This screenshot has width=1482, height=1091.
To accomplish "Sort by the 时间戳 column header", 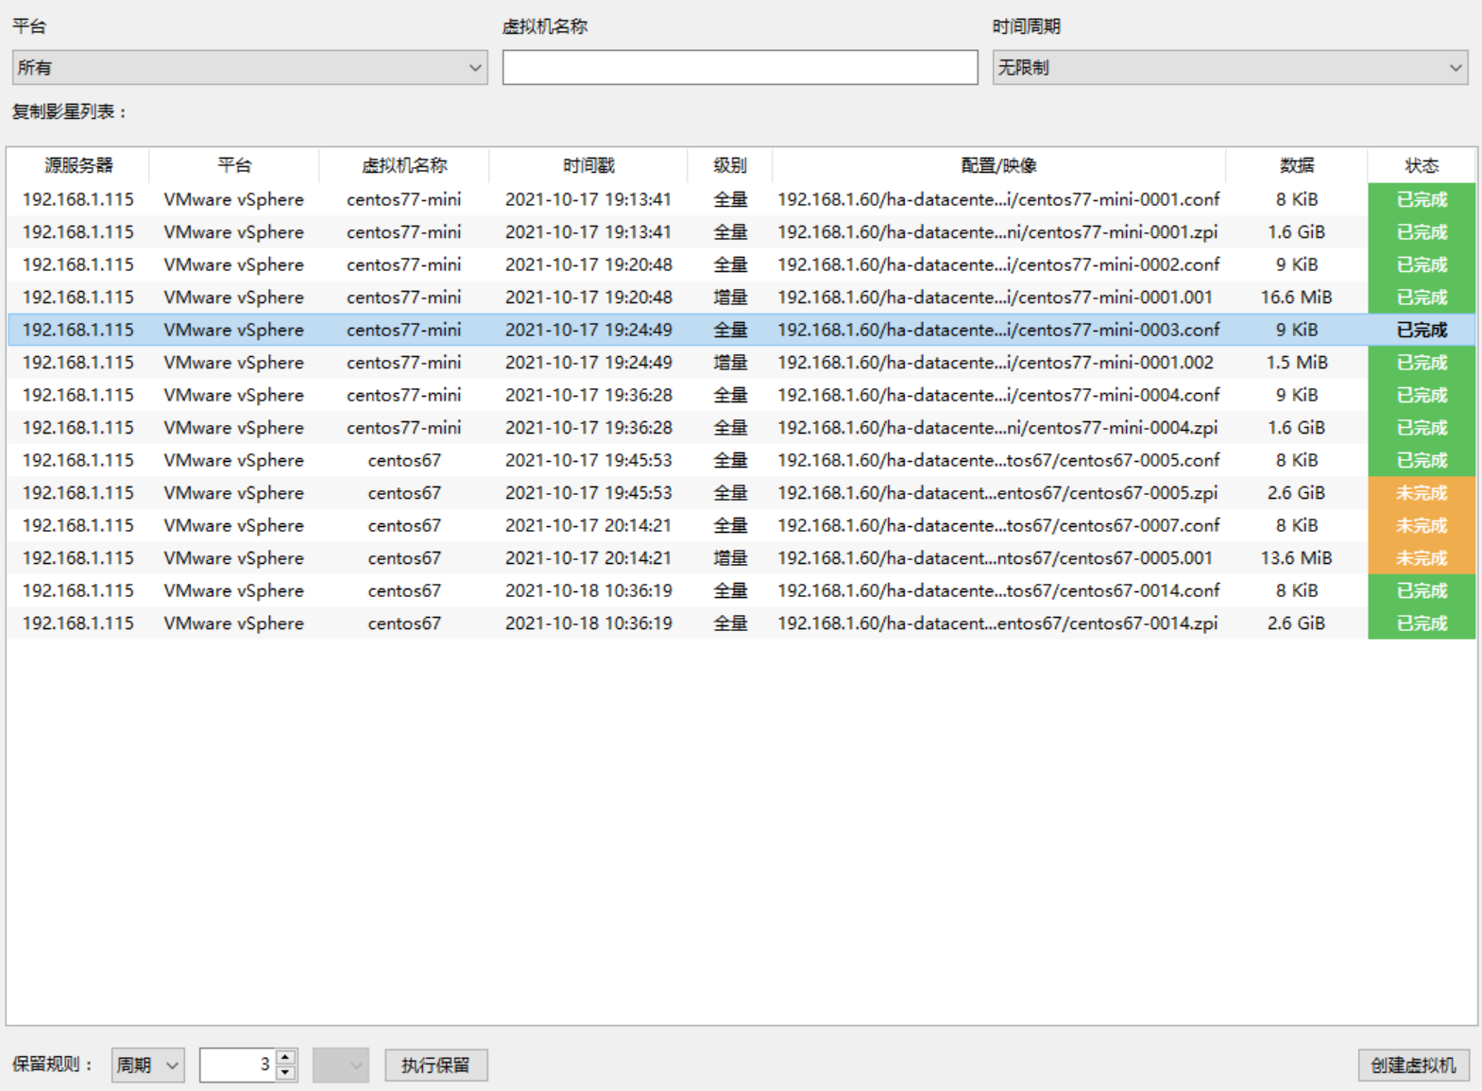I will (588, 165).
